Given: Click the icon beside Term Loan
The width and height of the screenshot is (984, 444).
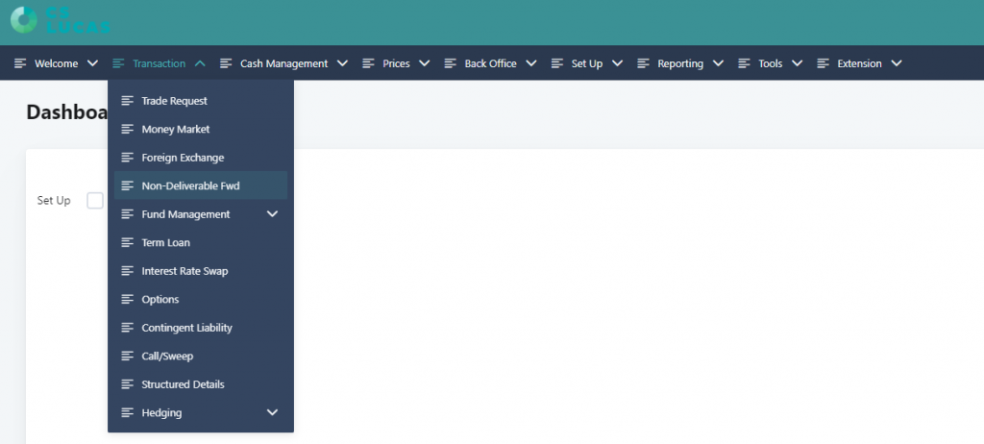Looking at the screenshot, I should pos(127,243).
